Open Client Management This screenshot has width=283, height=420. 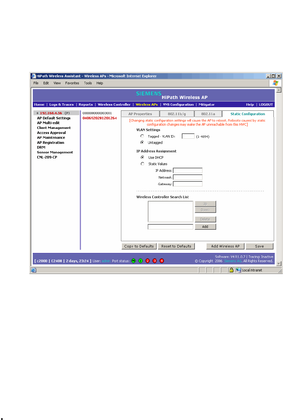(x=54, y=128)
